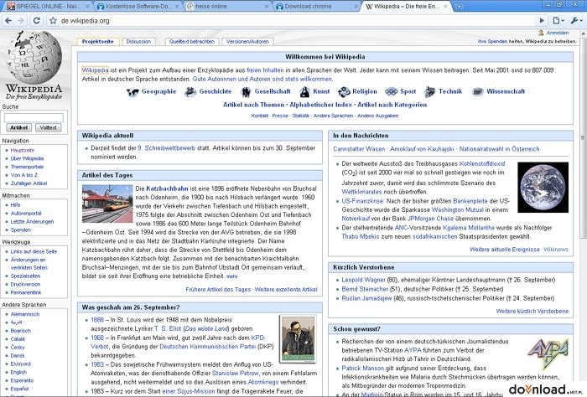Go back with the browser back arrow
587x397 pixels.
[8, 21]
